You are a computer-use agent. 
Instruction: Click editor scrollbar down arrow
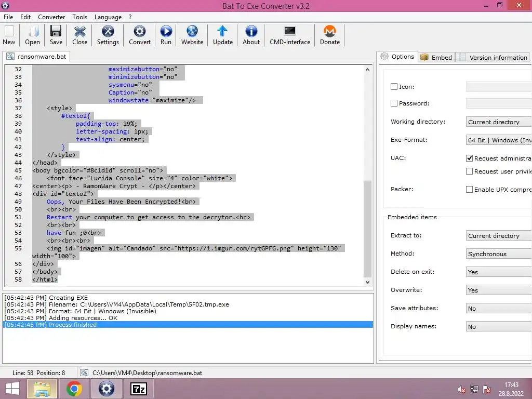tap(367, 282)
